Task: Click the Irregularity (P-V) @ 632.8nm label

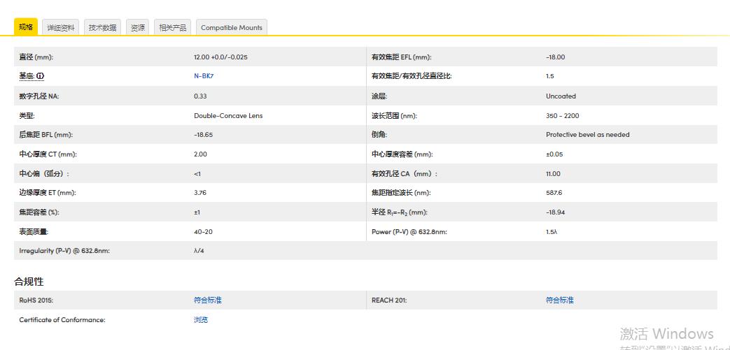Action: click(64, 251)
